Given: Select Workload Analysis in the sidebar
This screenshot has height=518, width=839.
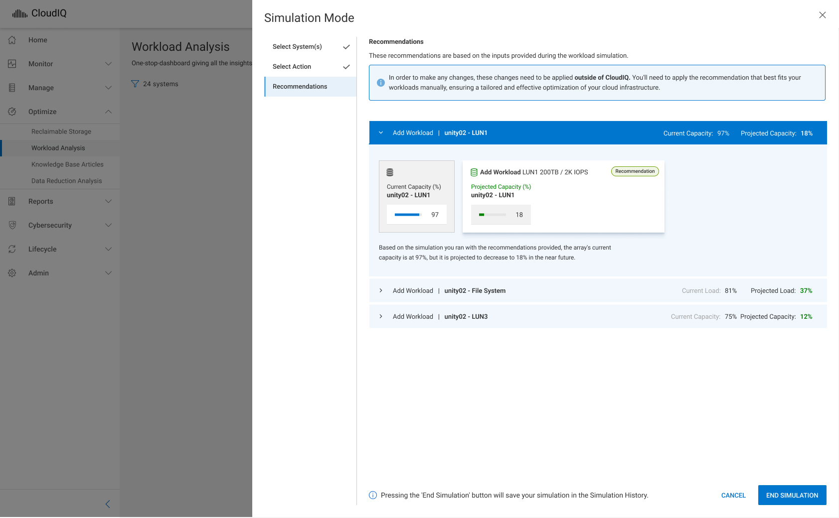Looking at the screenshot, I should coord(58,148).
